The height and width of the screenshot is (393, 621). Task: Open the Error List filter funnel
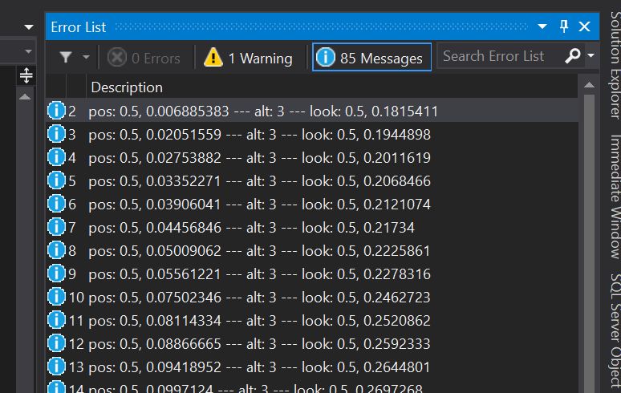click(x=66, y=58)
